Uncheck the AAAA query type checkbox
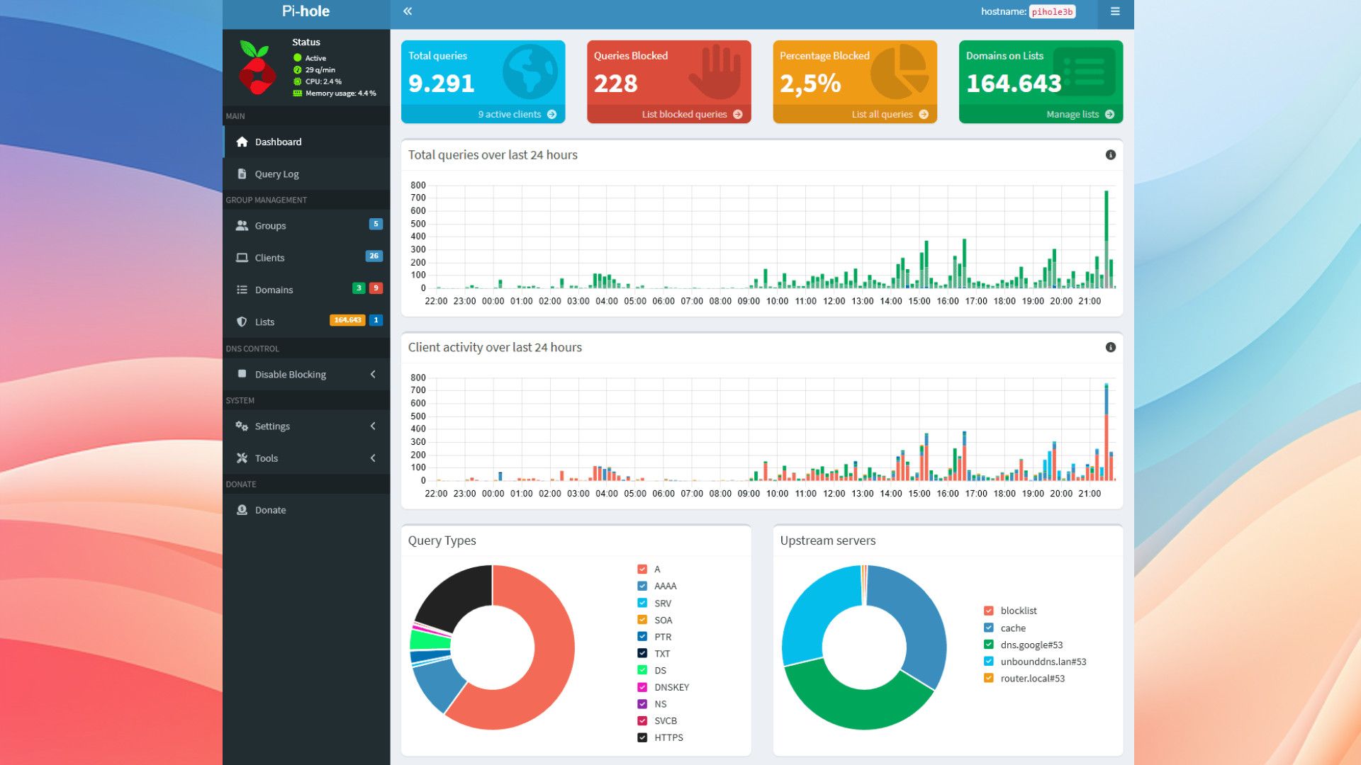 (642, 586)
